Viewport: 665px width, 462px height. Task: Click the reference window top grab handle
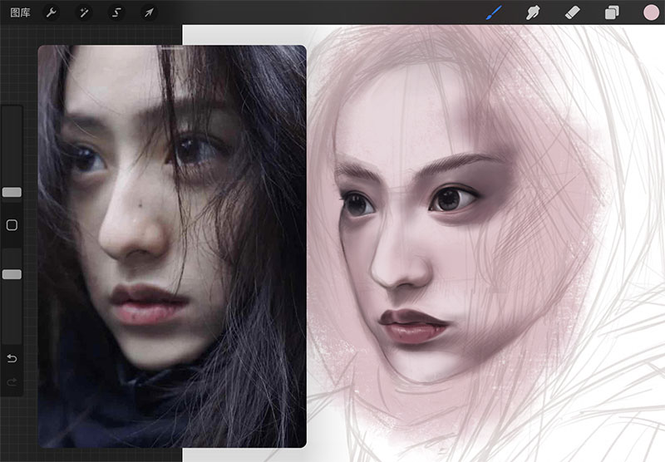(172, 48)
